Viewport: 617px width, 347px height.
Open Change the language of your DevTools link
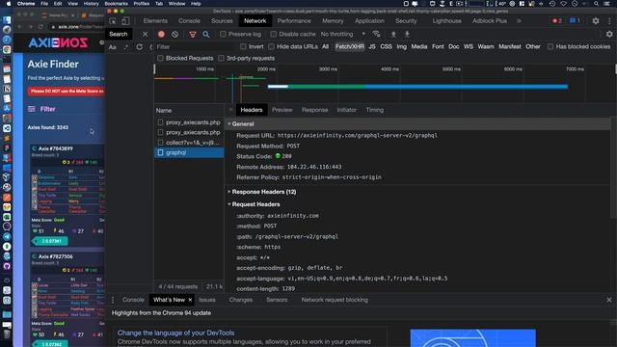(x=175, y=333)
